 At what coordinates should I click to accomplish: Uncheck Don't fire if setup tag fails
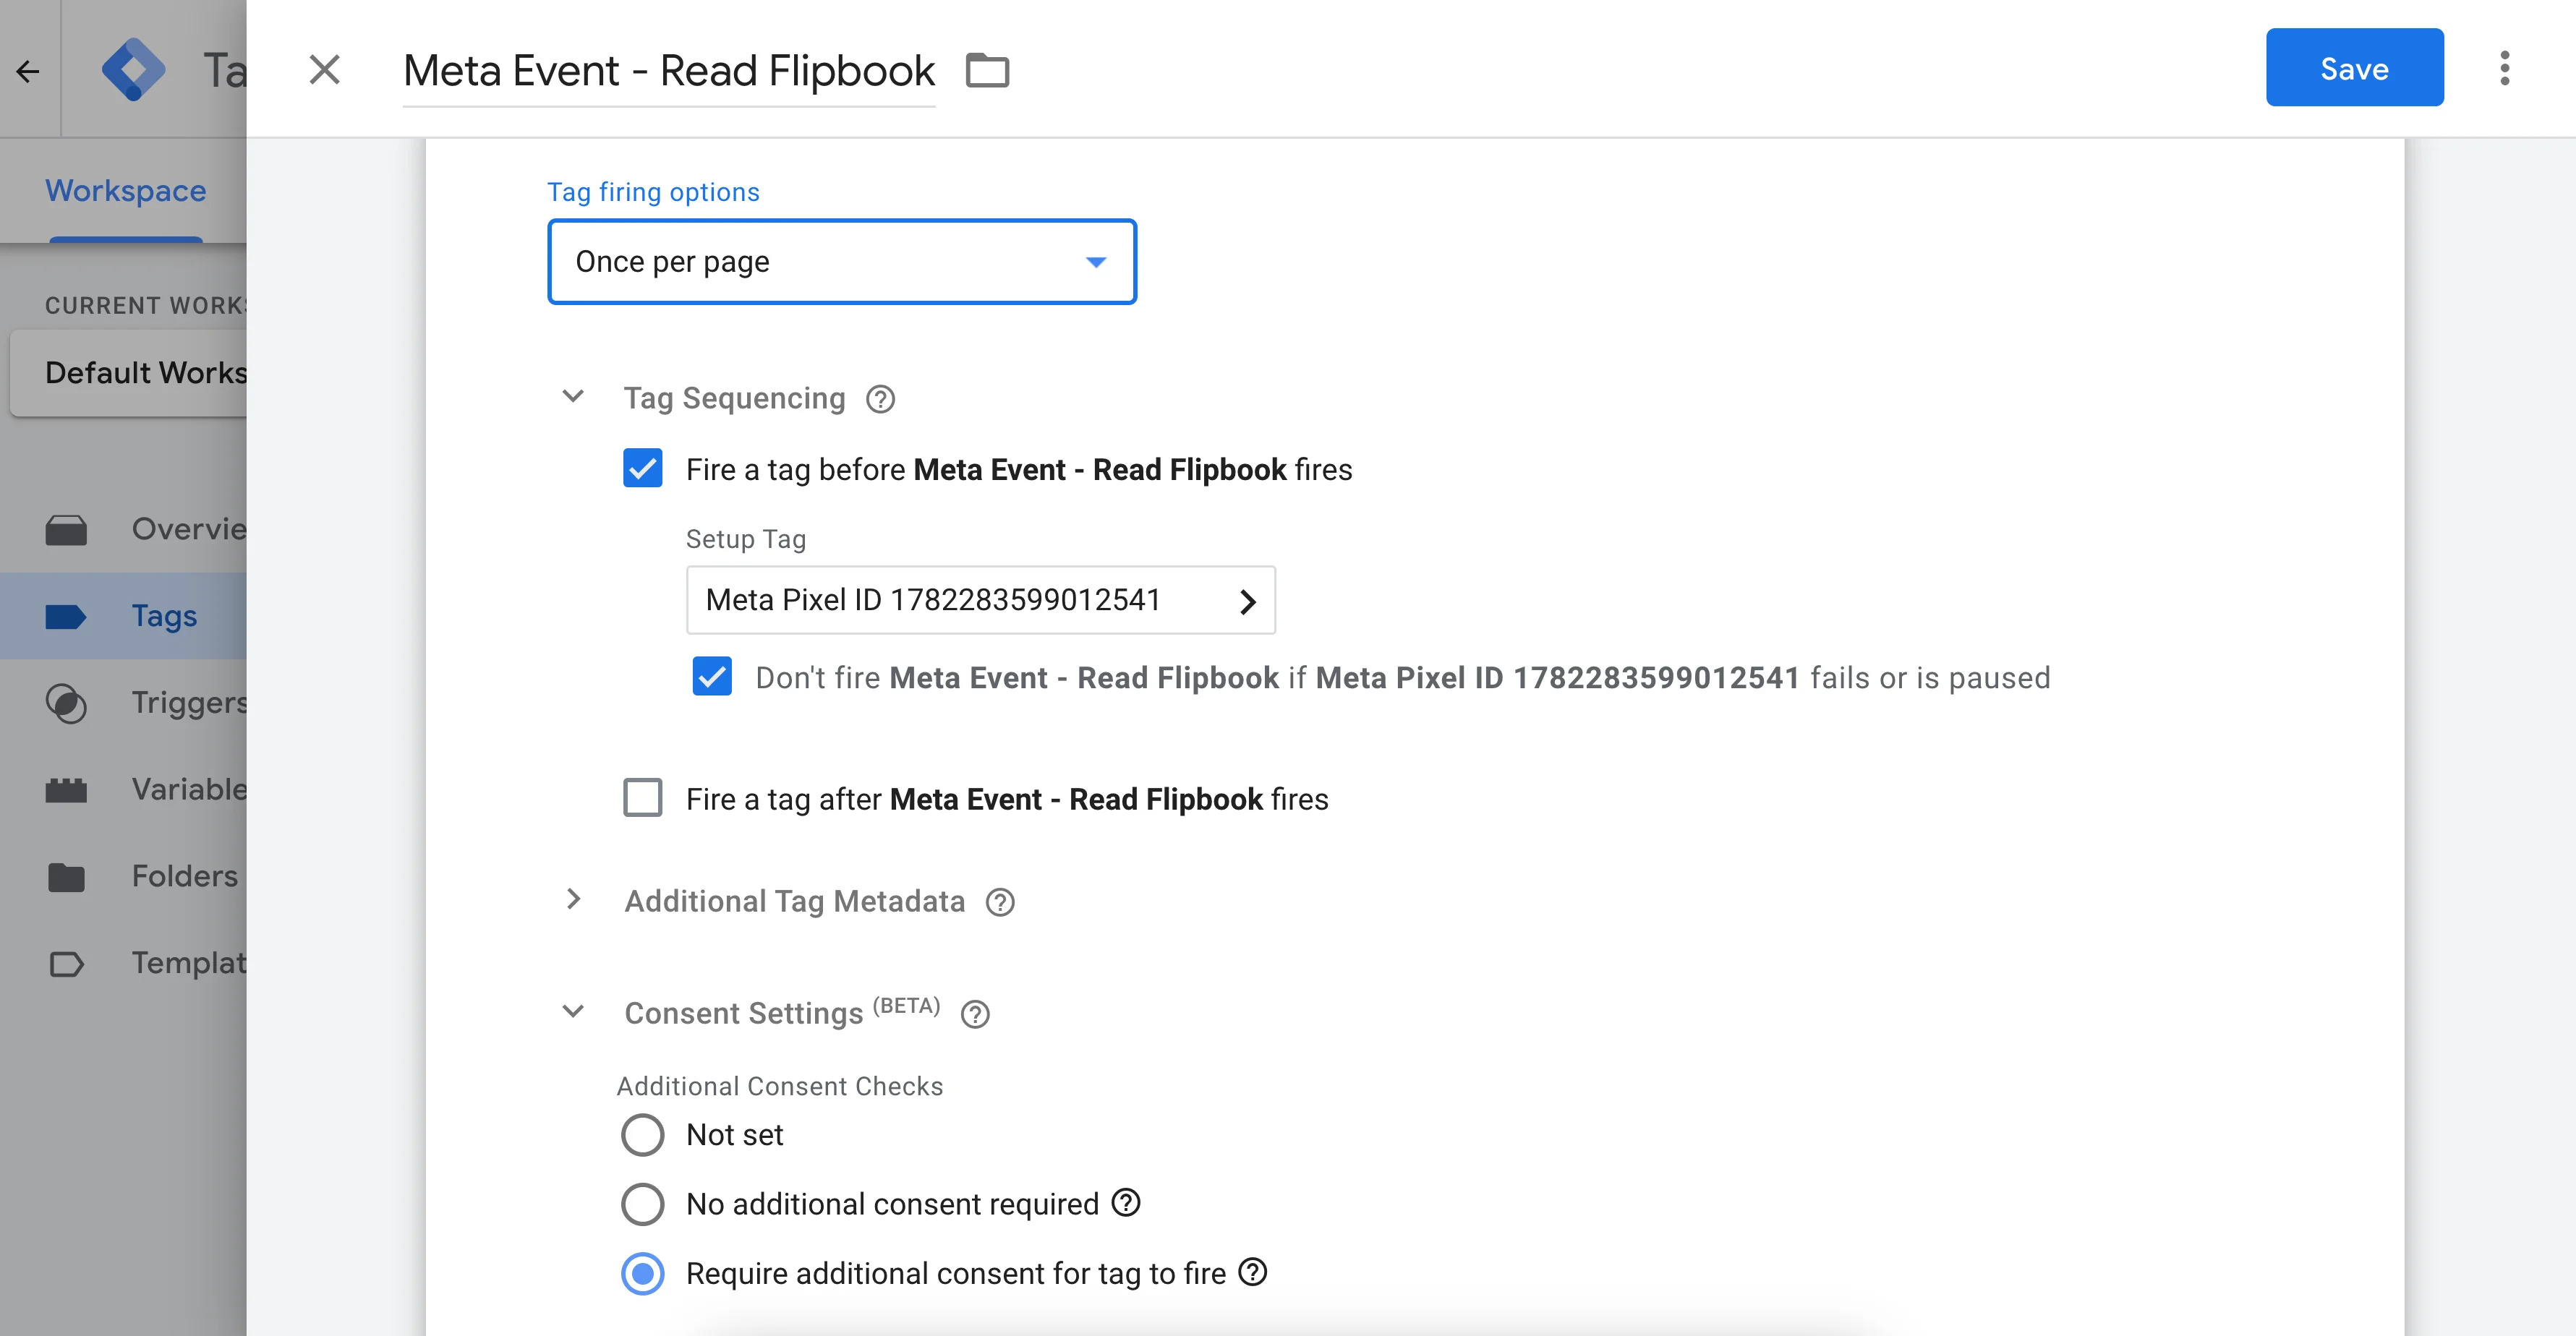712,677
